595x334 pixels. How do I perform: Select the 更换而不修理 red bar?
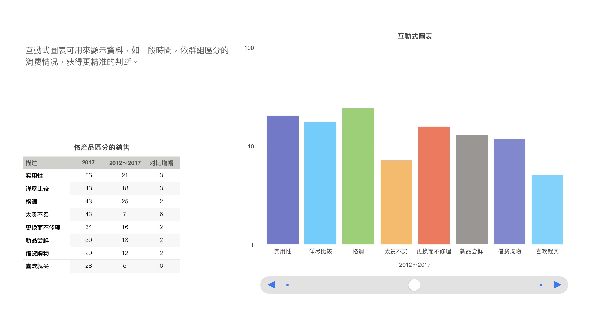(x=434, y=186)
